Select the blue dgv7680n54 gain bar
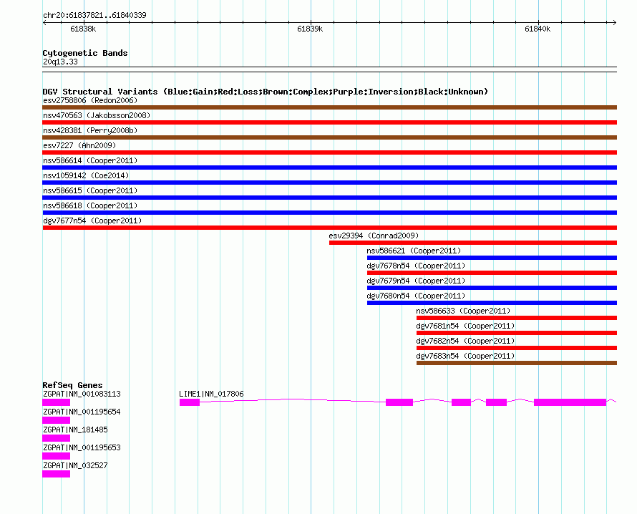The width and height of the screenshot is (637, 514). [x=492, y=303]
